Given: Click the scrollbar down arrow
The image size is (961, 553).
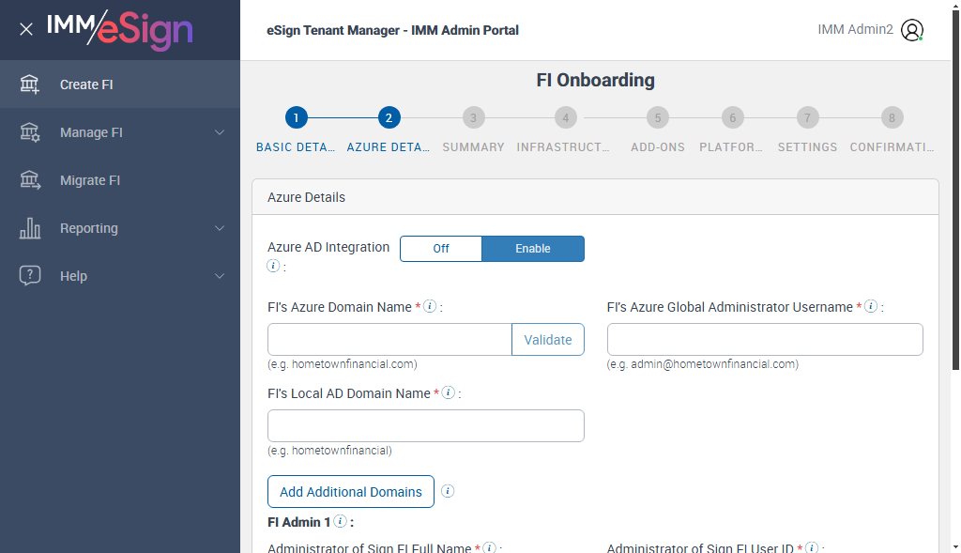Looking at the screenshot, I should tap(954, 546).
